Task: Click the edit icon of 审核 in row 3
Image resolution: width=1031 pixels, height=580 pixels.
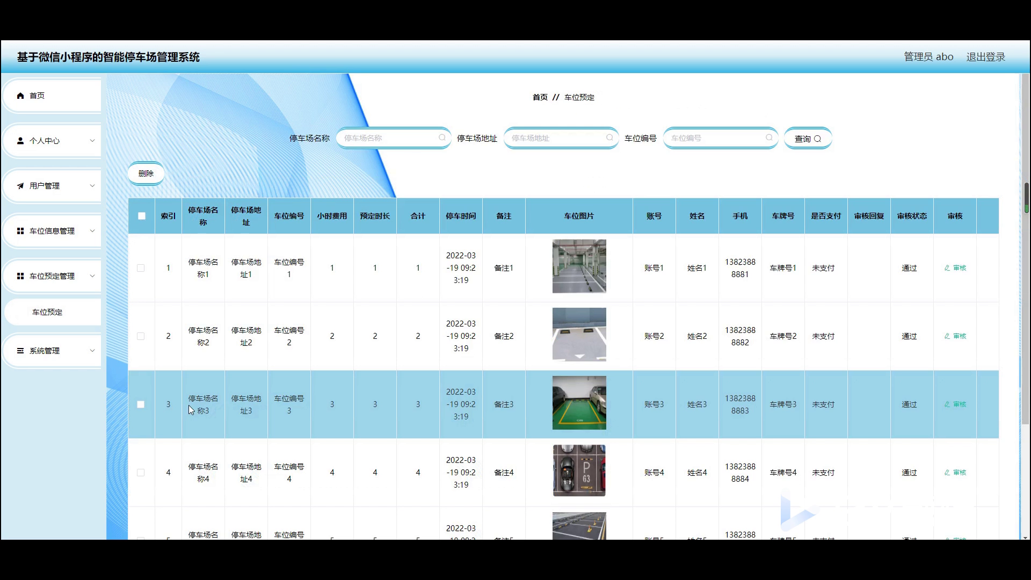Action: [x=947, y=404]
